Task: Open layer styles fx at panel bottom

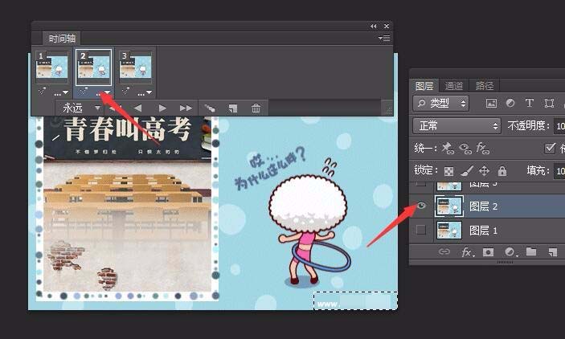Action: pos(468,251)
